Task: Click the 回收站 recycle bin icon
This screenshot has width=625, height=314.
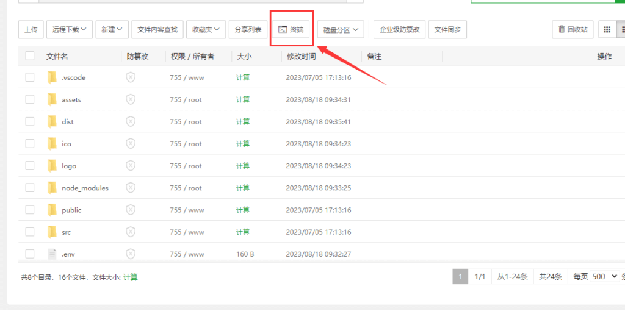Action: [562, 29]
